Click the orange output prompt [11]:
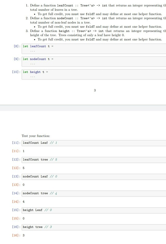The width and height of the screenshot is (166, 244). tap(16, 151)
